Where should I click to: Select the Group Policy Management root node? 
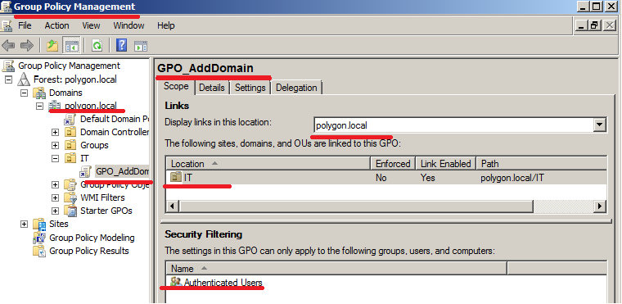69,66
